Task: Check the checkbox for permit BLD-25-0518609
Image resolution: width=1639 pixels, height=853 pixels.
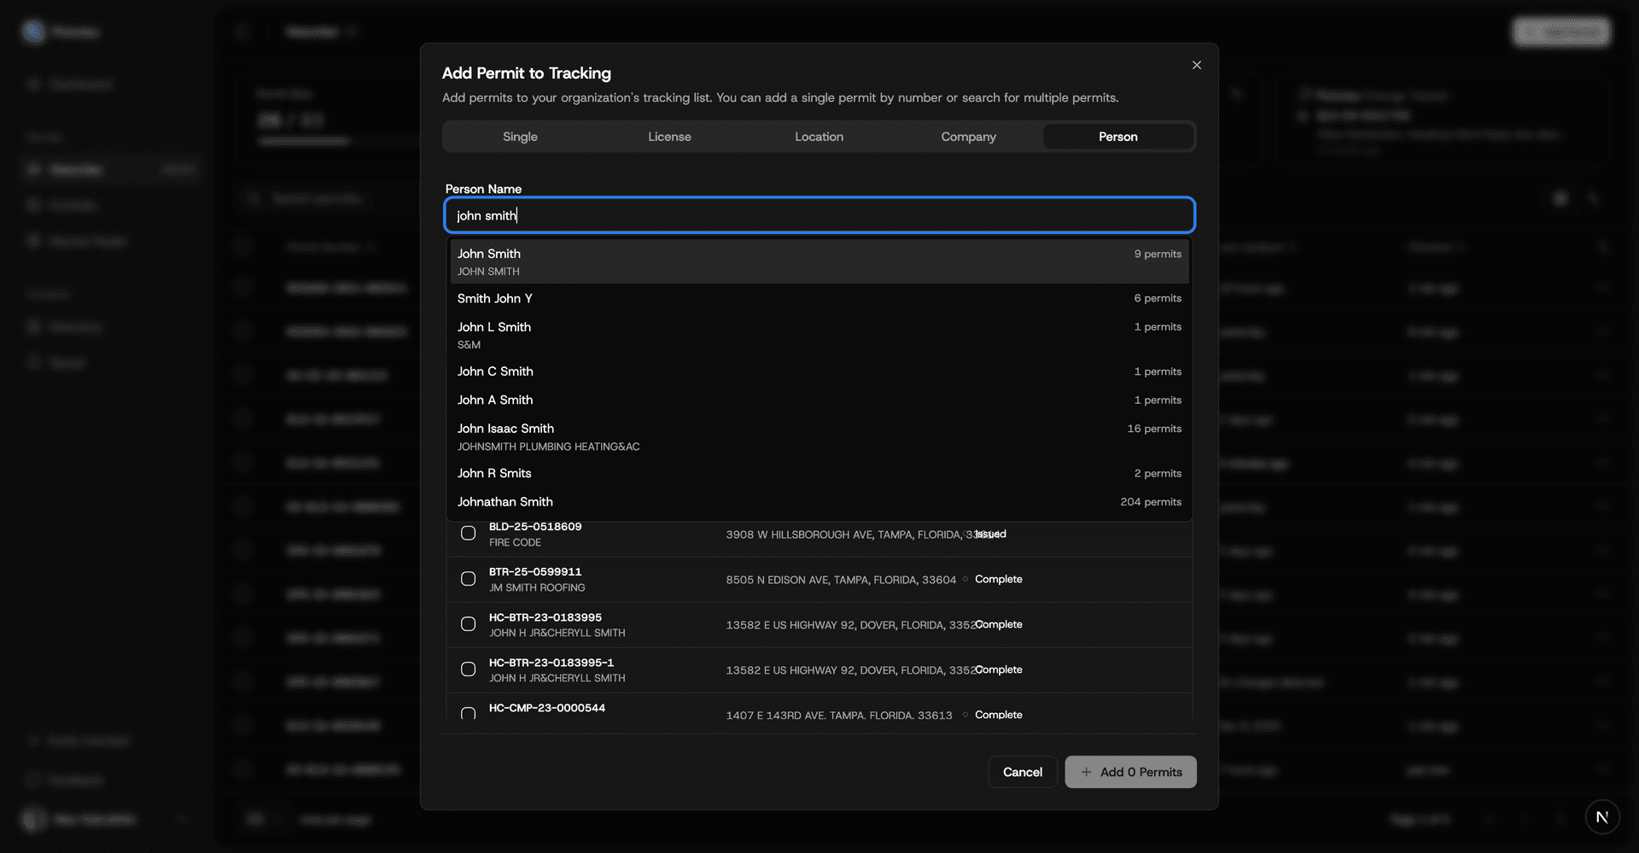Action: point(468,533)
